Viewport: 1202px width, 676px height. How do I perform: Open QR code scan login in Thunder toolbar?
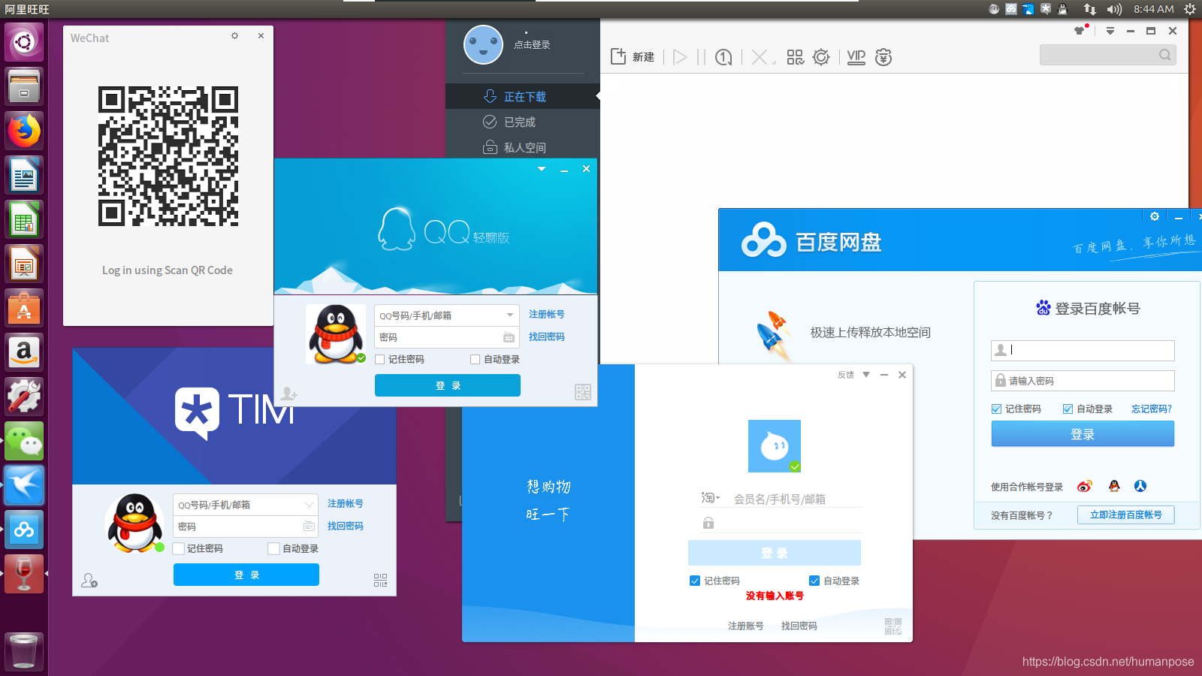pyautogui.click(x=795, y=56)
